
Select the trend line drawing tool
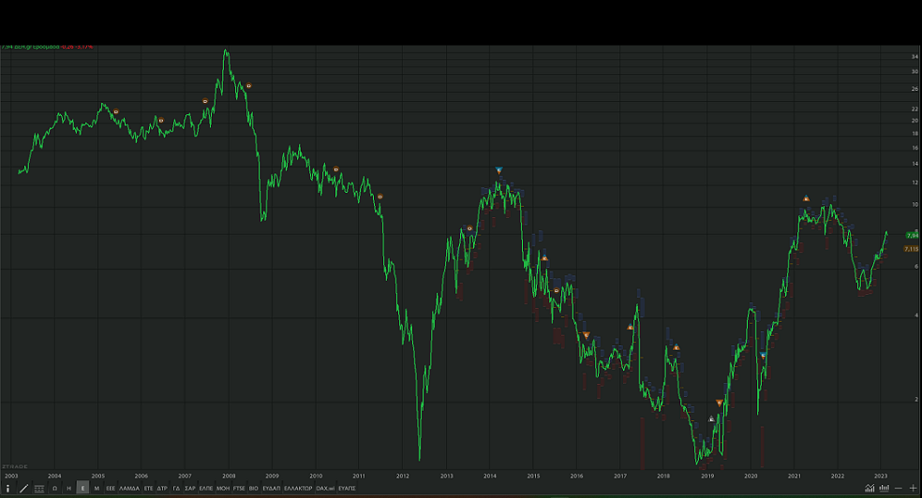pos(23,488)
